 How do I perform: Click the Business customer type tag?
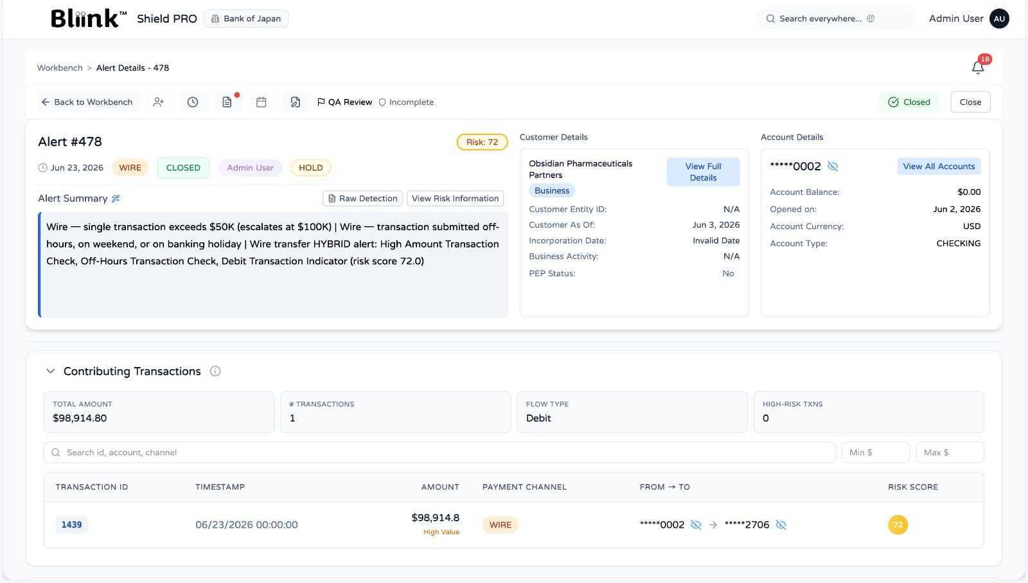click(x=552, y=191)
